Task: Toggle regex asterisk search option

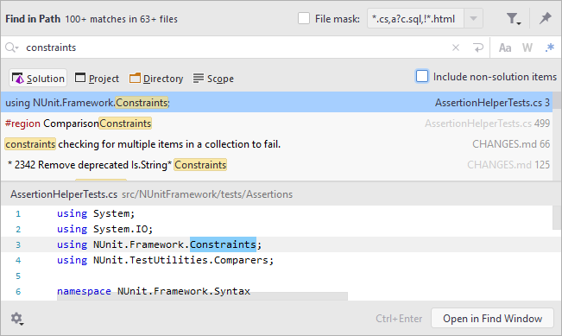Action: 549,48
